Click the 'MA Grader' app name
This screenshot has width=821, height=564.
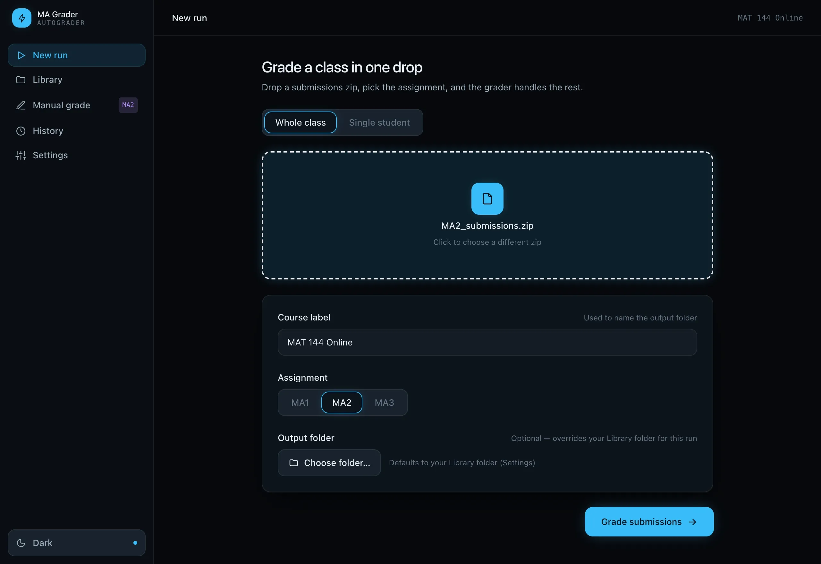(58, 14)
